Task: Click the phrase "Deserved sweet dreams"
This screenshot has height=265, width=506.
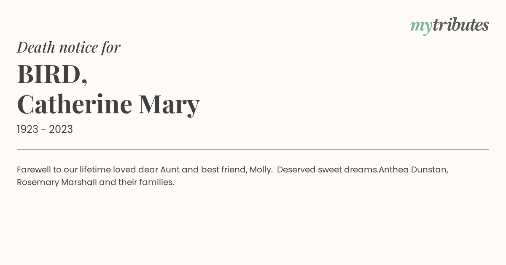Action: tap(327, 170)
